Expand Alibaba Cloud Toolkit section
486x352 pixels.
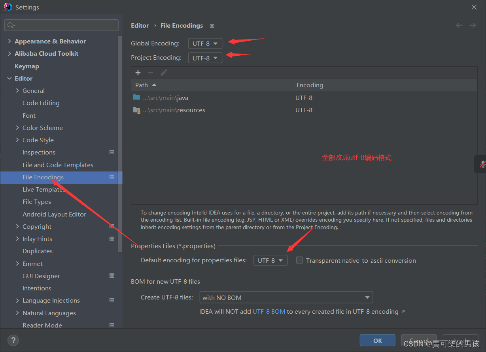point(9,53)
